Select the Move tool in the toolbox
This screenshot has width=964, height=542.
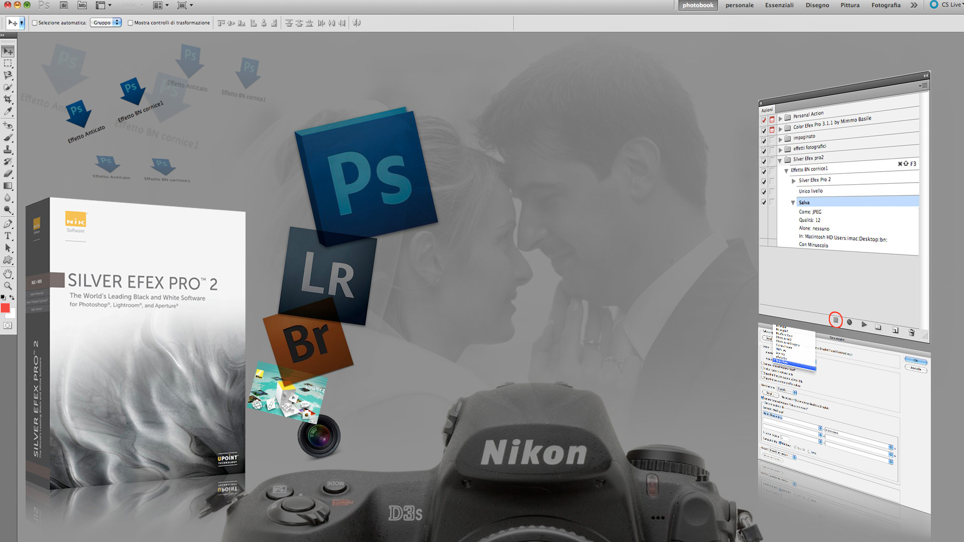(8, 51)
